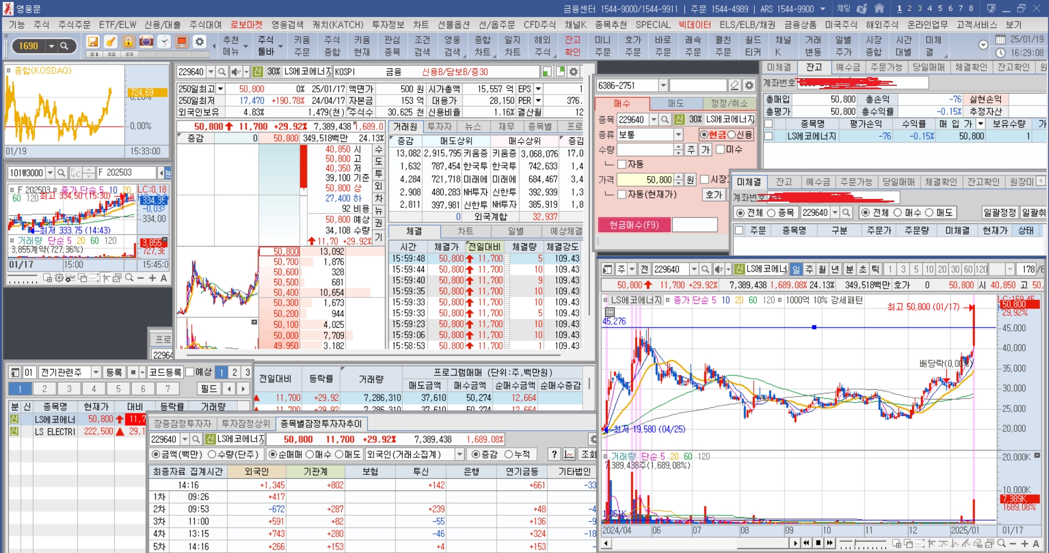Click the save (floppy disk) toolbar icon
The width and height of the screenshot is (1049, 553).
pyautogui.click(x=92, y=42)
